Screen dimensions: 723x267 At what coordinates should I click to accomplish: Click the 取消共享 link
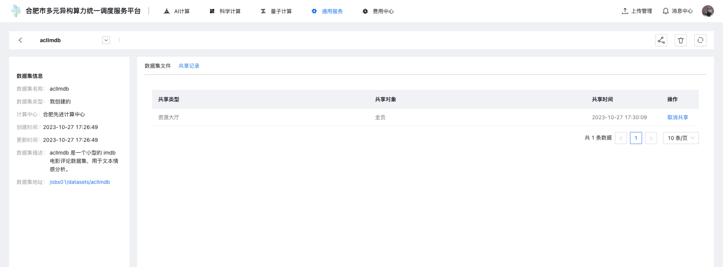pyautogui.click(x=677, y=117)
